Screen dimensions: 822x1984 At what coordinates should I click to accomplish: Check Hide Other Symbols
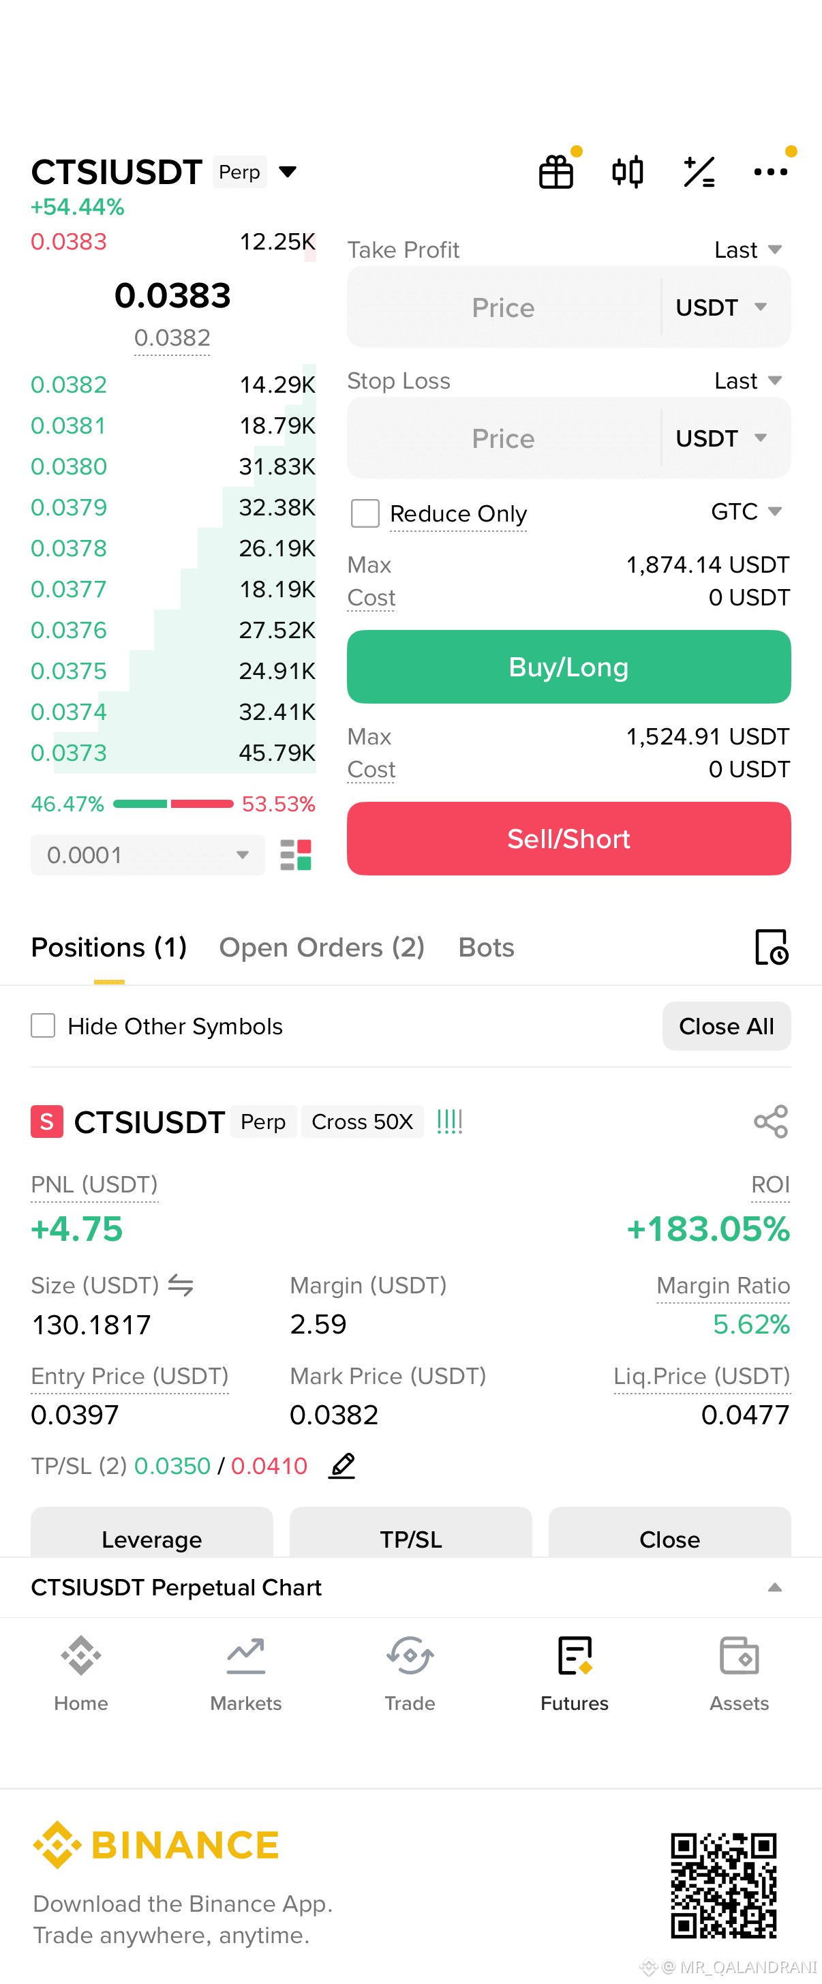click(43, 1026)
